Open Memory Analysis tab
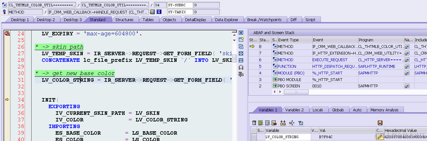The width and height of the screenshot is (427, 141). click(384, 110)
